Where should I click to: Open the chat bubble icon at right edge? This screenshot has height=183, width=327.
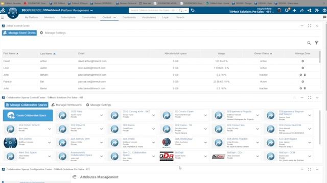click(324, 17)
